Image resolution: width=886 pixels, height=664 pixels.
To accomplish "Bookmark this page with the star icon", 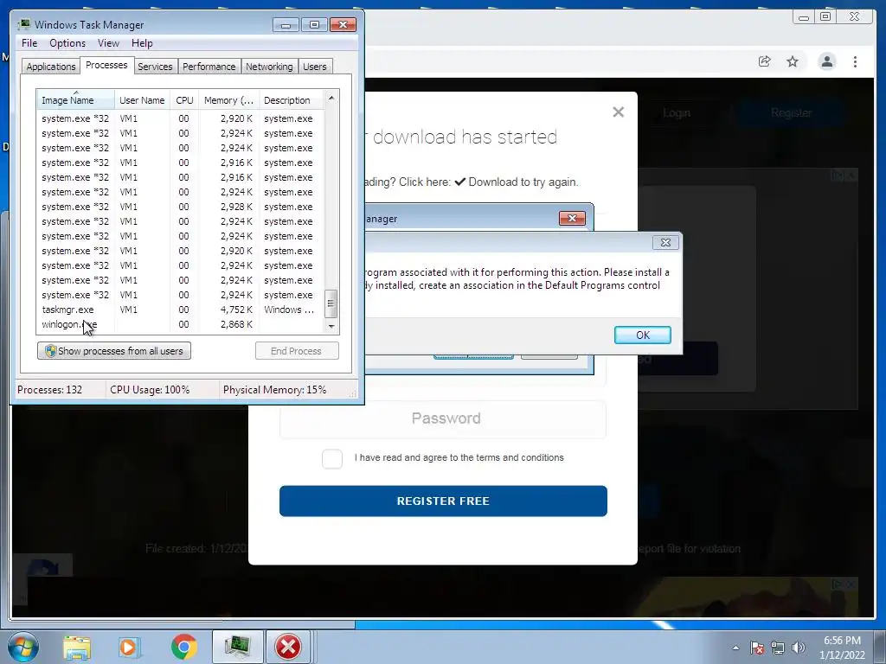I will click(793, 61).
